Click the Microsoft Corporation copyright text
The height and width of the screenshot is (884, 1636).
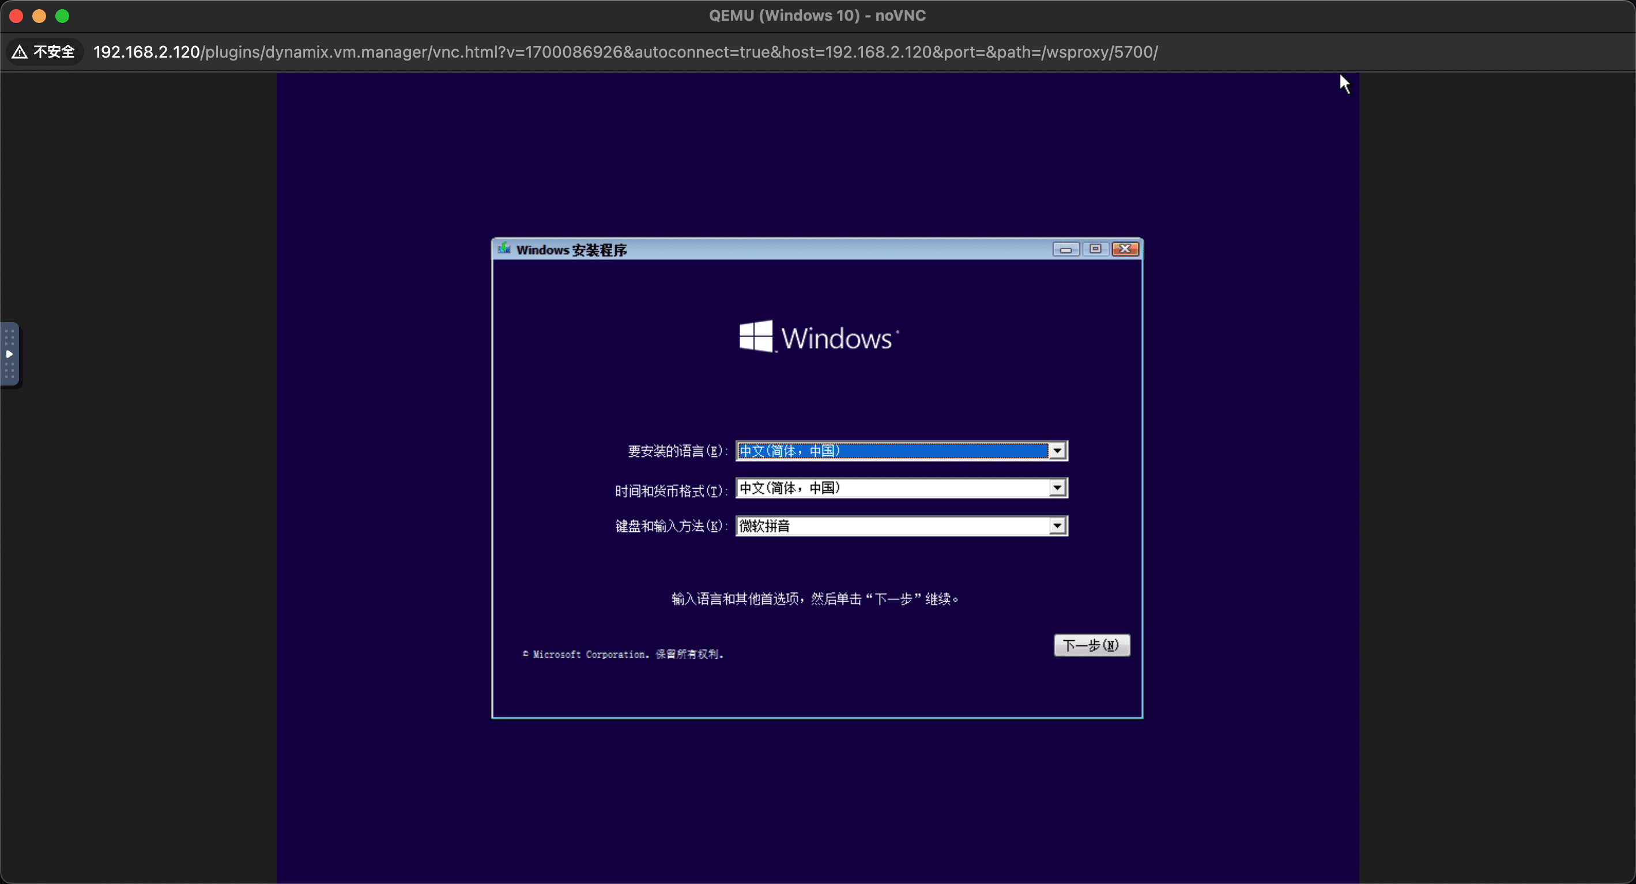click(x=623, y=654)
